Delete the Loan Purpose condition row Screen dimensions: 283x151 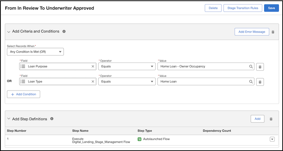pyautogui.click(x=260, y=67)
